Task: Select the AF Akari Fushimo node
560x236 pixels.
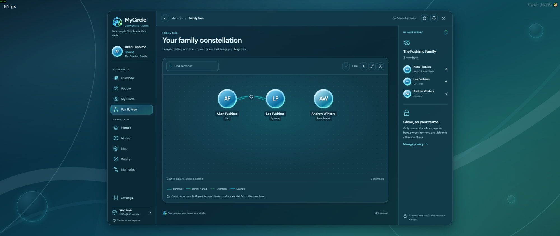Action: 227,99
